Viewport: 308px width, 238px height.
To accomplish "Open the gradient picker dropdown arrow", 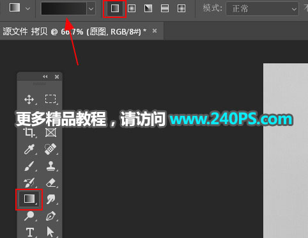I will [91, 9].
